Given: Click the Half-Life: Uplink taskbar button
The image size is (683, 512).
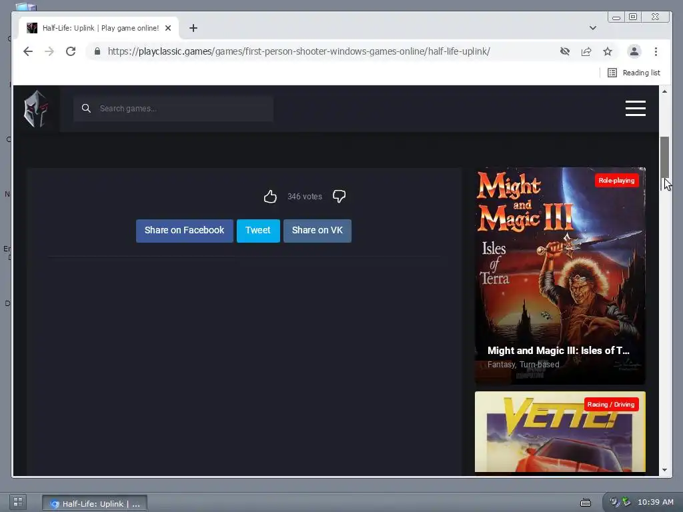Looking at the screenshot, I should click(x=95, y=503).
